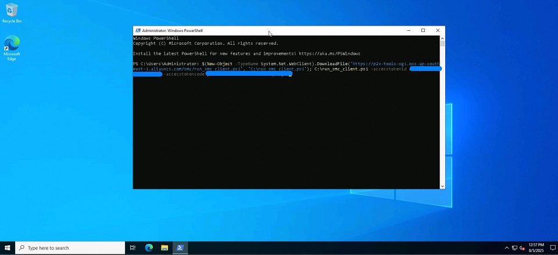This screenshot has width=558, height=255.
Task: Click the Copyright Microsoft Corporation line
Action: [x=206, y=44]
